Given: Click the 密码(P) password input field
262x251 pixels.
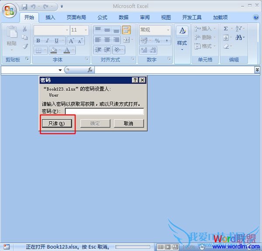Looking at the screenshot, I should click(104, 111).
